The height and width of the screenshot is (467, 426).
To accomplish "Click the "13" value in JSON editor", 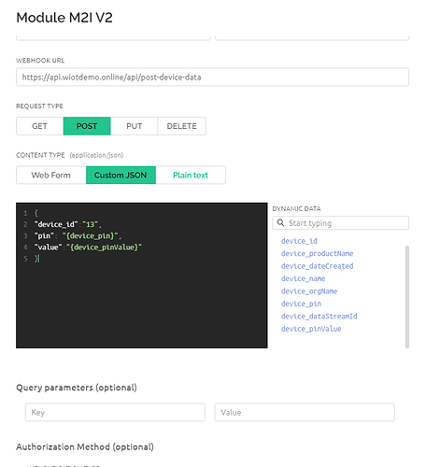I will (90, 224).
